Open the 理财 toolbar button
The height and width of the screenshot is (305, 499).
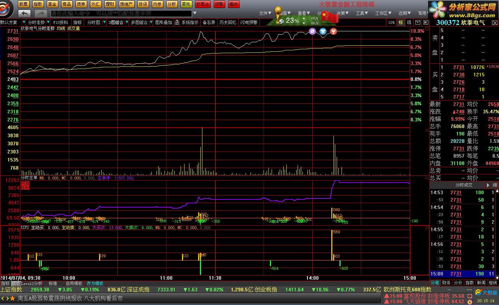pos(110,4)
